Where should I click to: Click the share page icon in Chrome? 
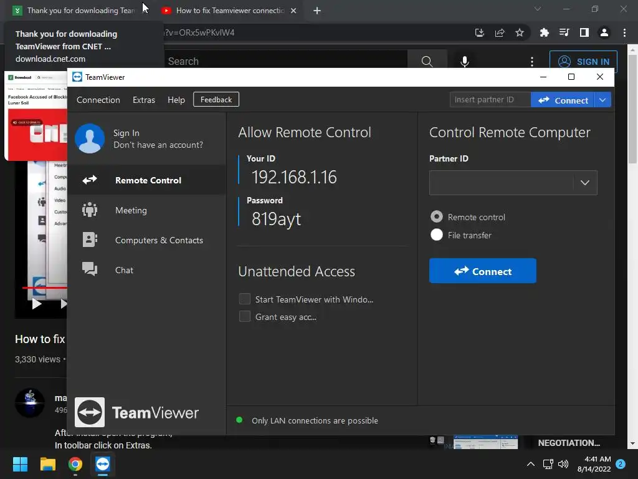pos(500,32)
